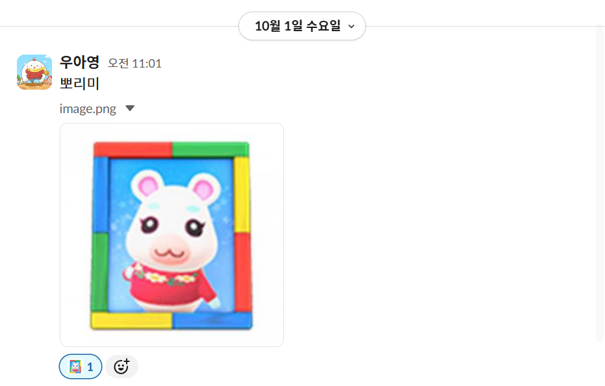Click the image.png file name label
This screenshot has height=386, width=605.
[88, 109]
